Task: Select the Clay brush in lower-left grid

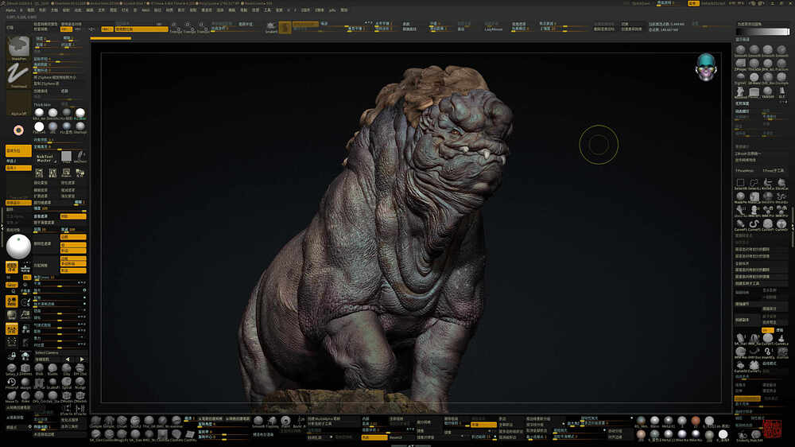Action: click(67, 369)
